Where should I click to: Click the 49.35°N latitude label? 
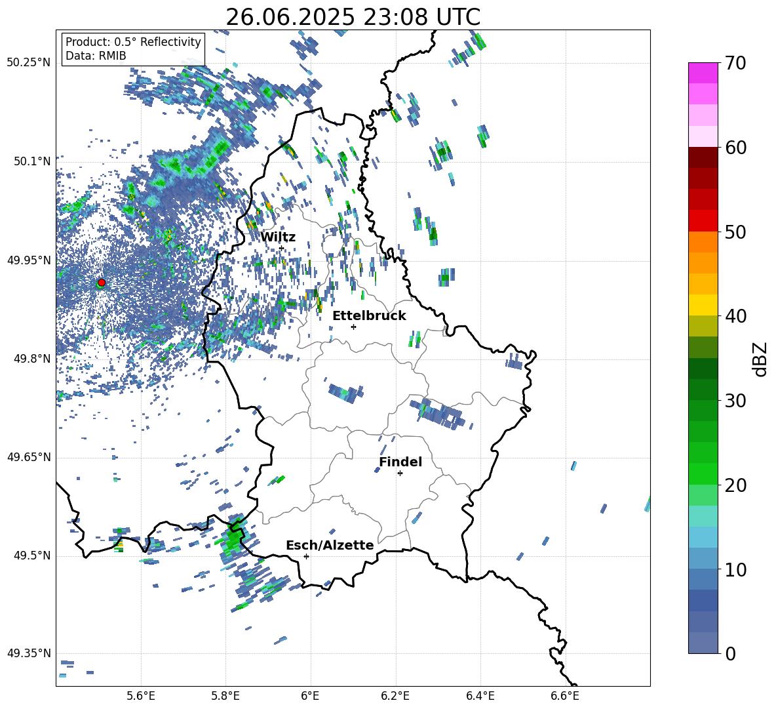click(29, 653)
